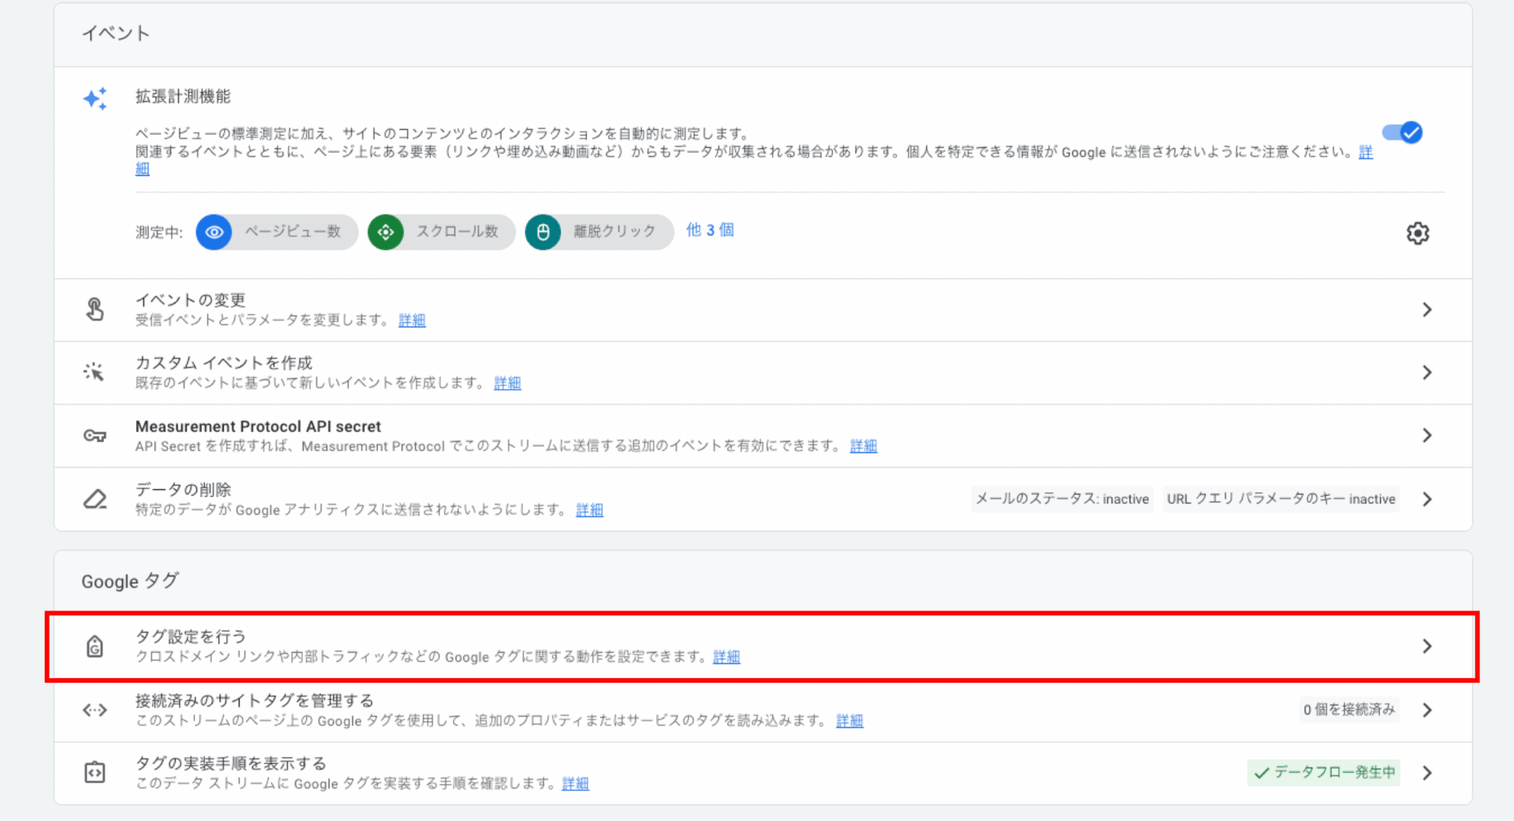The image size is (1514, 821).
Task: Click the 0 個を接続済み badge
Action: click(1349, 710)
